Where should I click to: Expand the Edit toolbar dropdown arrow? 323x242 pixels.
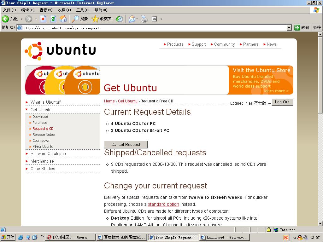(161, 19)
